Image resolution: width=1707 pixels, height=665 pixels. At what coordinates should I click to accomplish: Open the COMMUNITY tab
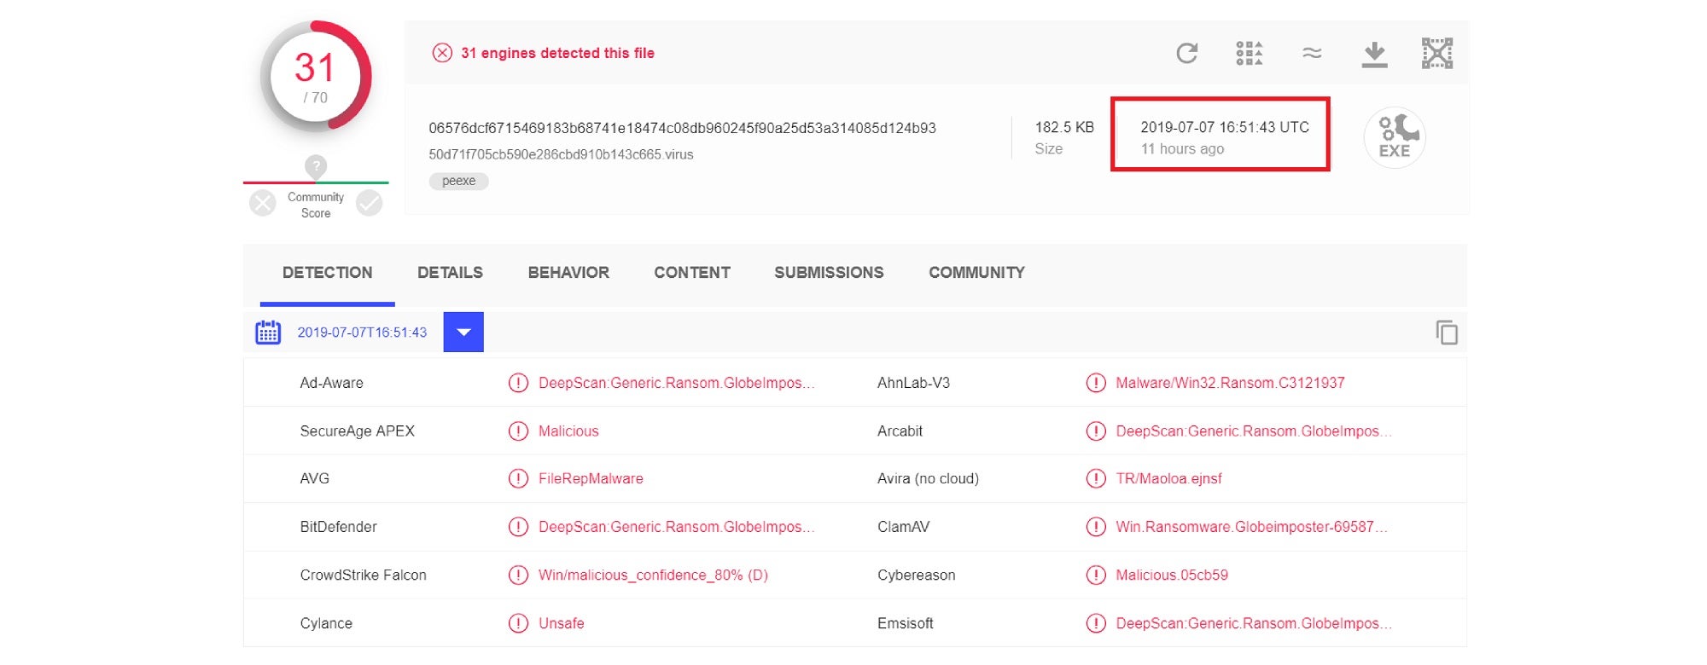click(976, 273)
